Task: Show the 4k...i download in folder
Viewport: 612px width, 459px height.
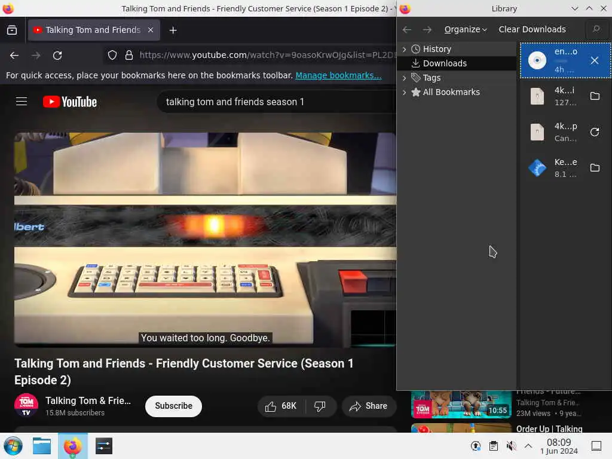Action: click(x=595, y=96)
